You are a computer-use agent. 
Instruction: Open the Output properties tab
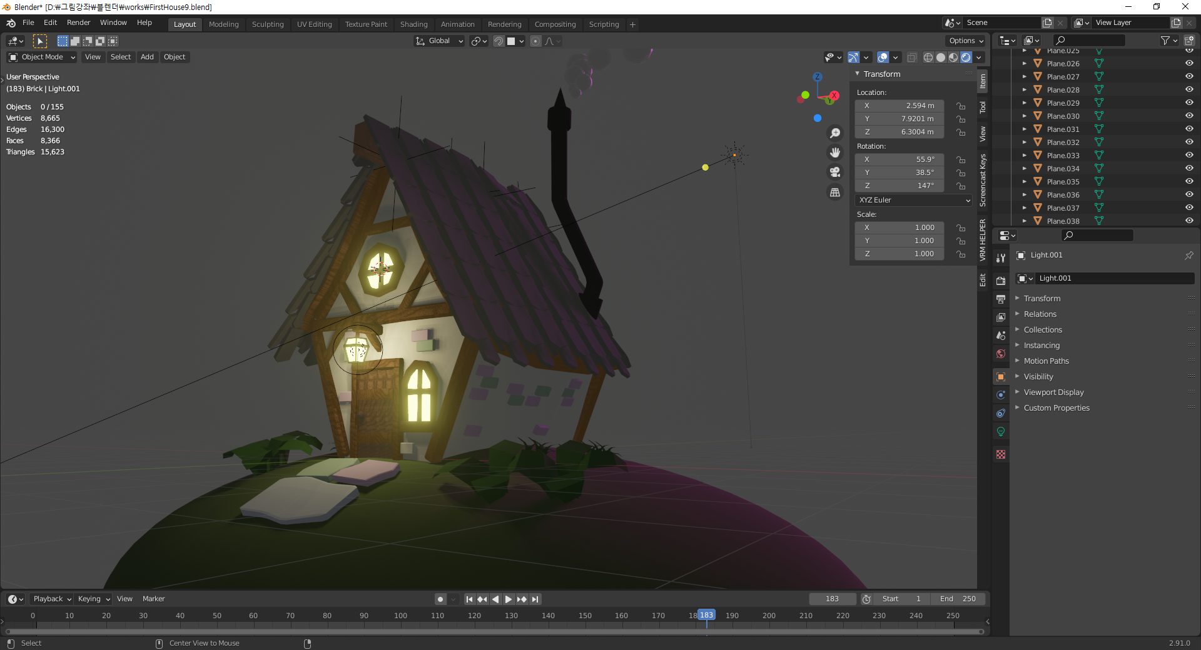(1001, 299)
